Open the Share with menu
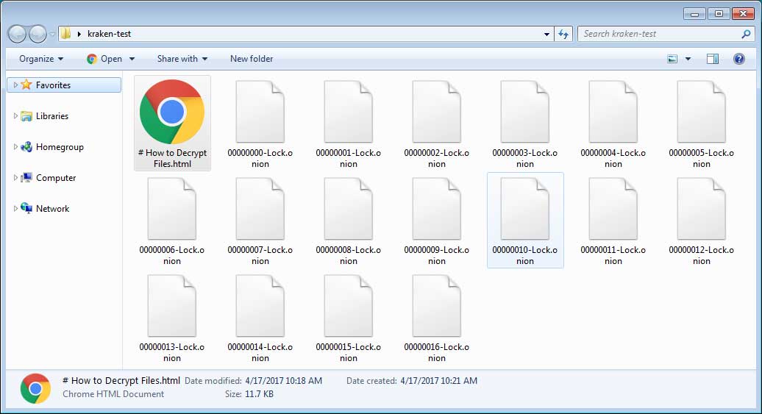 tap(182, 59)
